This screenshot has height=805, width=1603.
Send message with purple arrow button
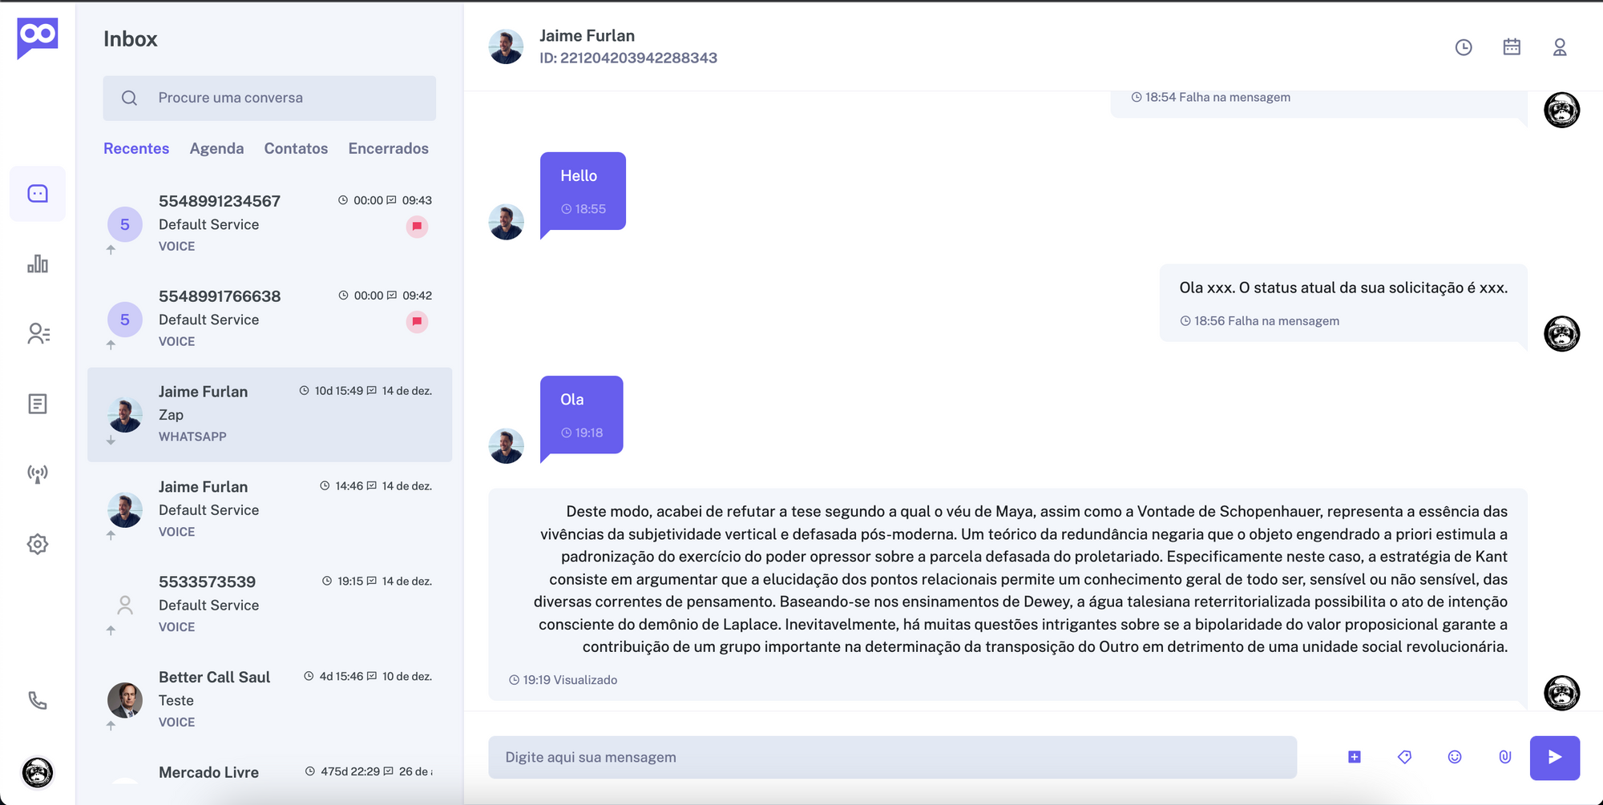1555,758
